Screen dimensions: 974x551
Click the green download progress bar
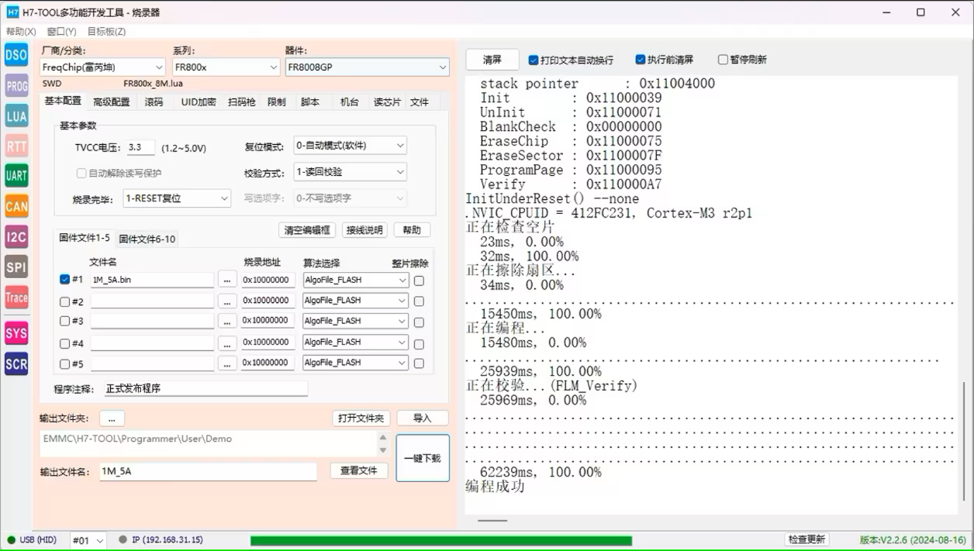(441, 540)
